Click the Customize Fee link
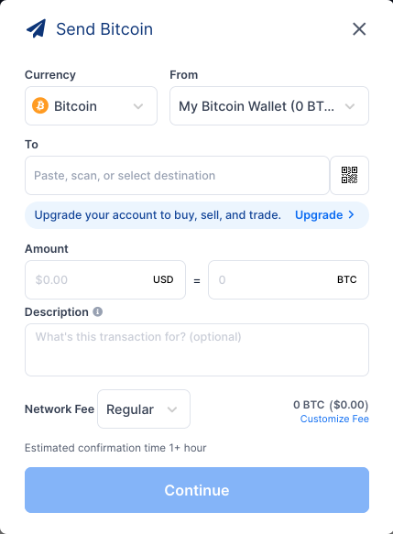393x534 pixels. (334, 419)
